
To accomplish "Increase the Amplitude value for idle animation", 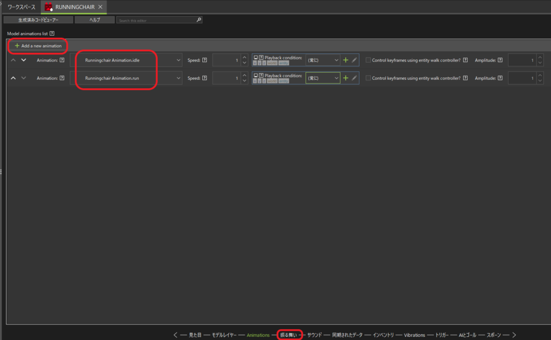I will coord(540,57).
